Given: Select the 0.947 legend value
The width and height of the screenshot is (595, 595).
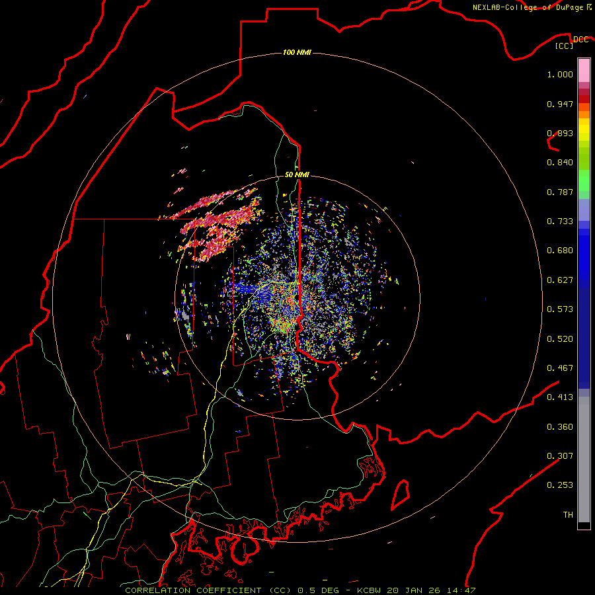Looking at the screenshot, I should click(560, 104).
